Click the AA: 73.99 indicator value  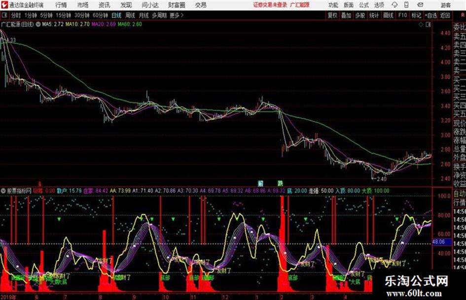pyautogui.click(x=120, y=191)
